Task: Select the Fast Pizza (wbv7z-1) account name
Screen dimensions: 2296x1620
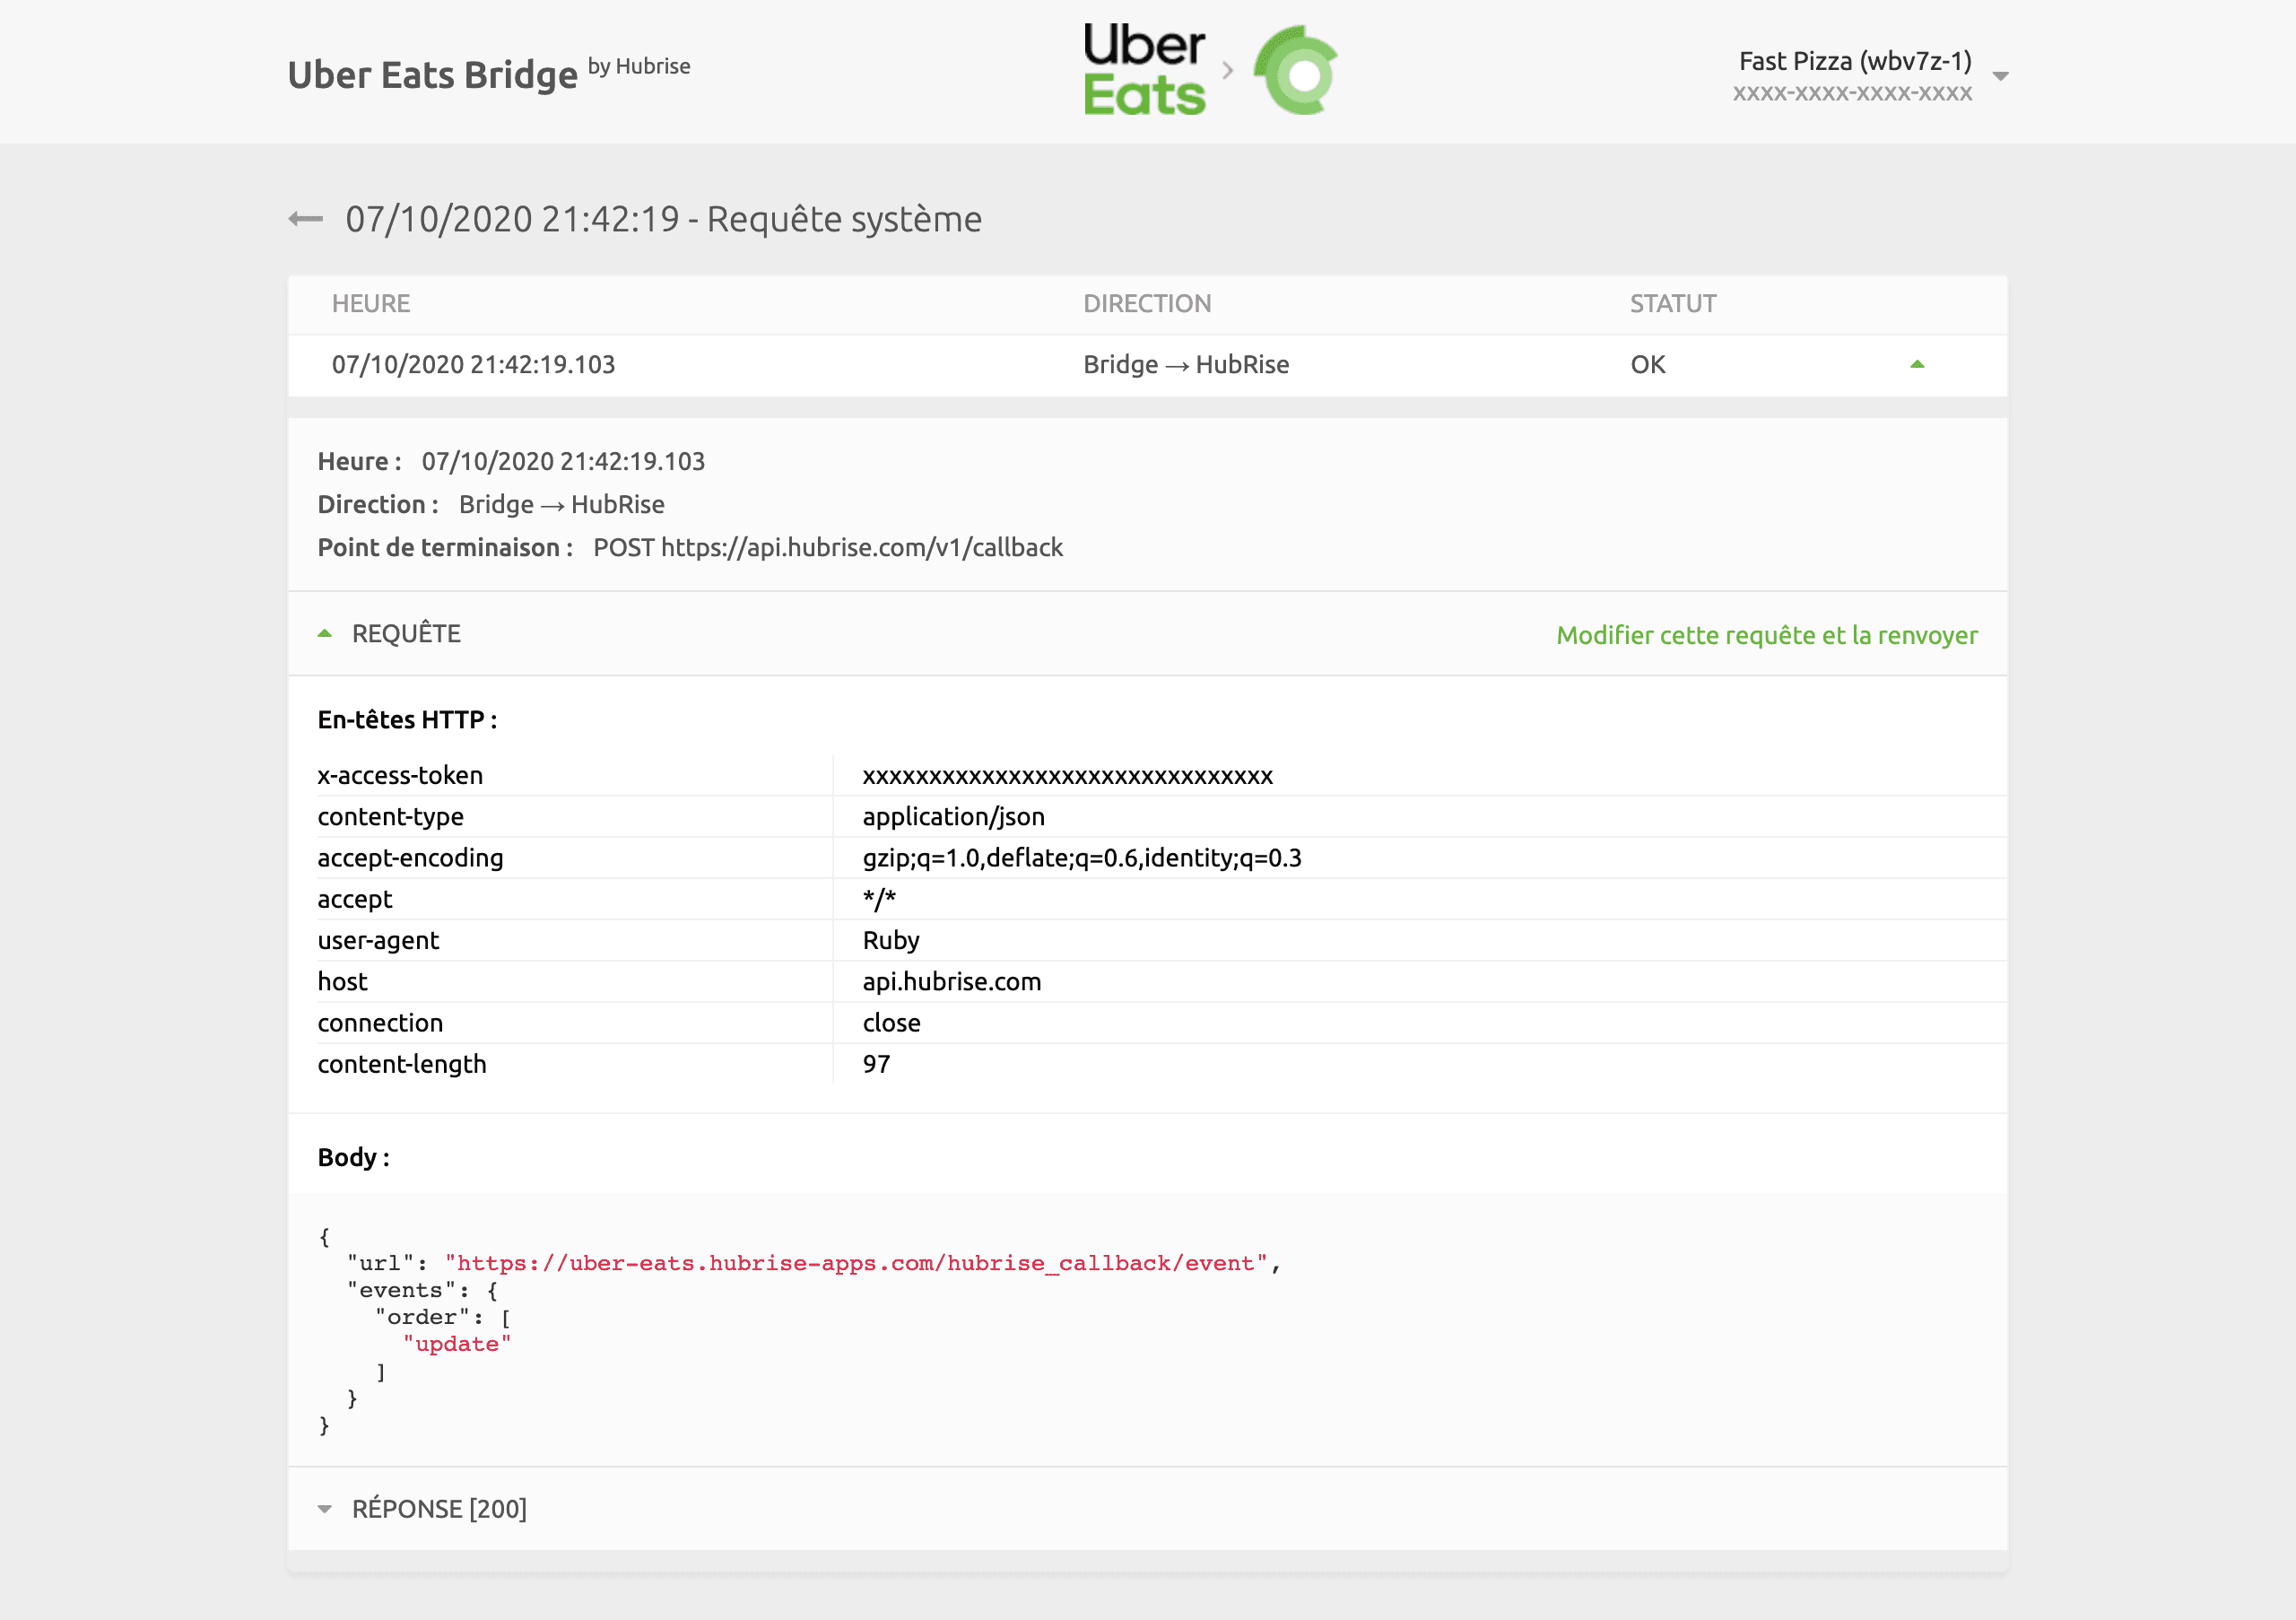Action: click(1855, 61)
